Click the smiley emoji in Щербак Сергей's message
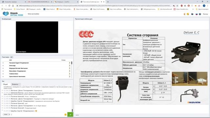The width and height of the screenshot is (210, 118). click(36, 111)
